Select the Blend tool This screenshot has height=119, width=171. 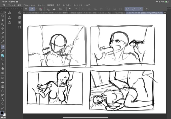coord(3,73)
